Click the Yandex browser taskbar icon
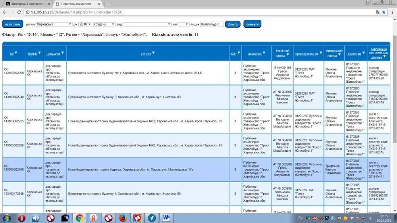This screenshot has height=223, width=397. click(x=94, y=218)
